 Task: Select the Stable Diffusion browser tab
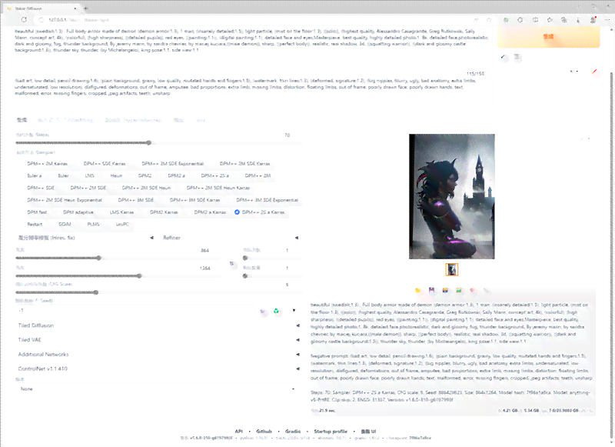pos(42,8)
